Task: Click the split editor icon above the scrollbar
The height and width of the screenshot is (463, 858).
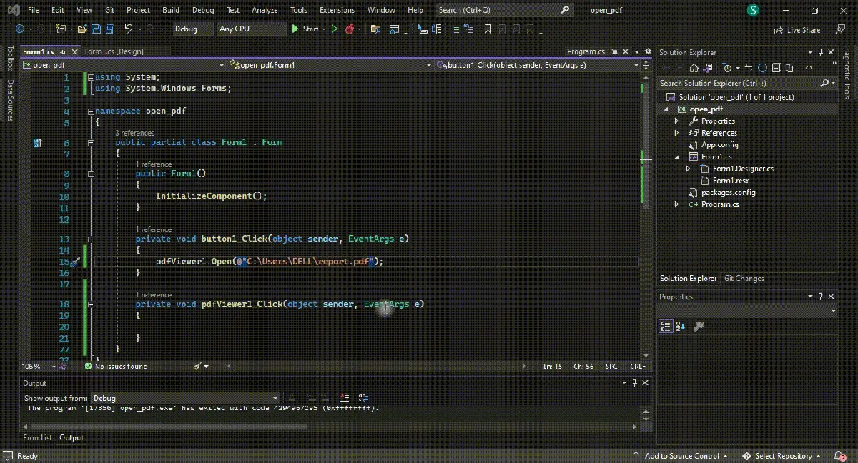Action: pos(646,65)
